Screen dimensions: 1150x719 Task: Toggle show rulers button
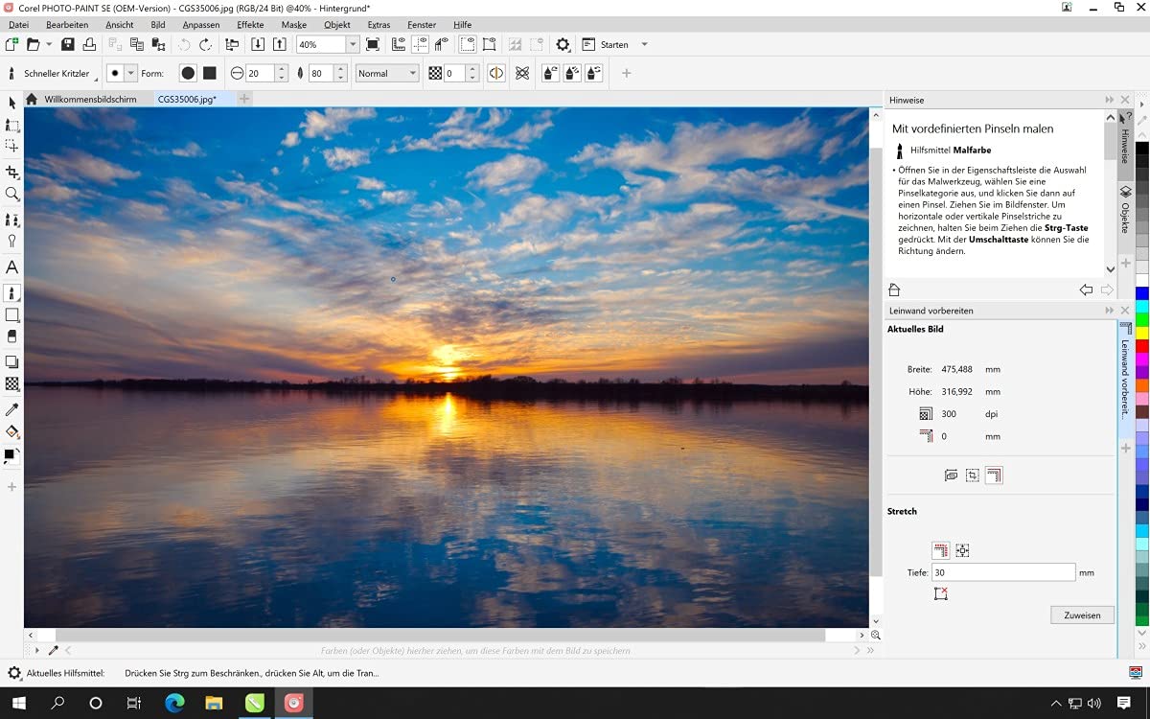(x=399, y=44)
